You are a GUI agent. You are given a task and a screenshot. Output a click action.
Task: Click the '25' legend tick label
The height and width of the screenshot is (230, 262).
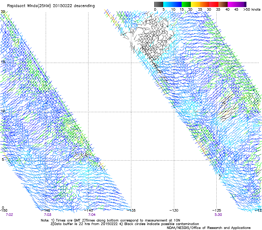click(200, 9)
